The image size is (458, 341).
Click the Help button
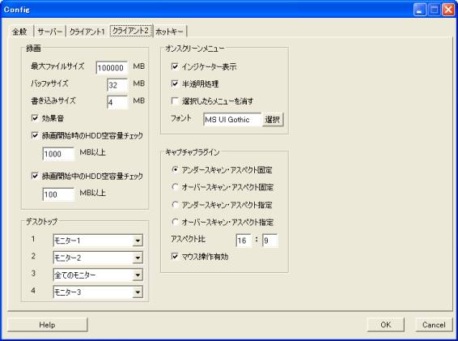[x=47, y=325]
